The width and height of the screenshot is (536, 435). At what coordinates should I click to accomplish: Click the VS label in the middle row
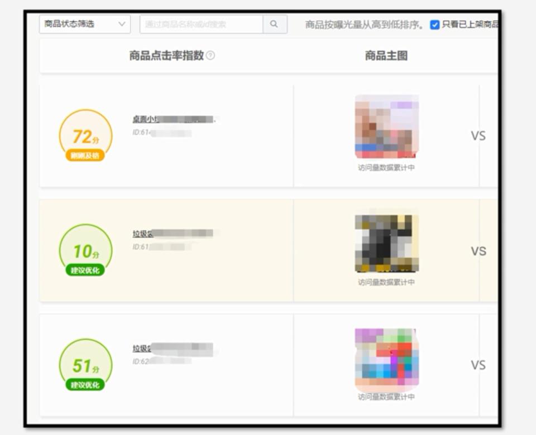point(477,251)
